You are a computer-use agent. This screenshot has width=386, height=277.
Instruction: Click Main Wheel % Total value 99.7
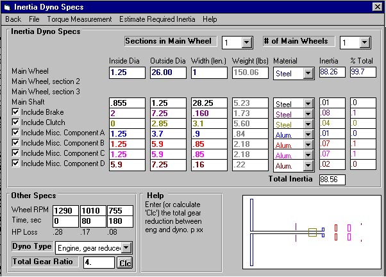[x=363, y=72]
